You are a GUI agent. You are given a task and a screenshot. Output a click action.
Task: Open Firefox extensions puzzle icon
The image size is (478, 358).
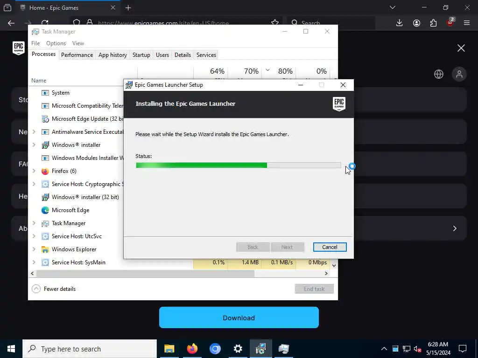[x=433, y=23]
